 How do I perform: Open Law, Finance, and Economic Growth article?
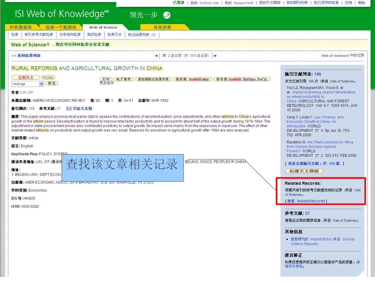pos(315,121)
